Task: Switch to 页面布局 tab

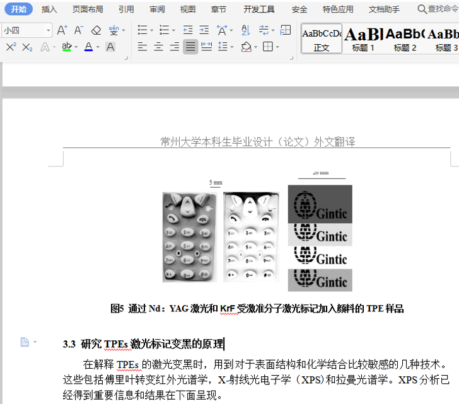Action: point(88,9)
